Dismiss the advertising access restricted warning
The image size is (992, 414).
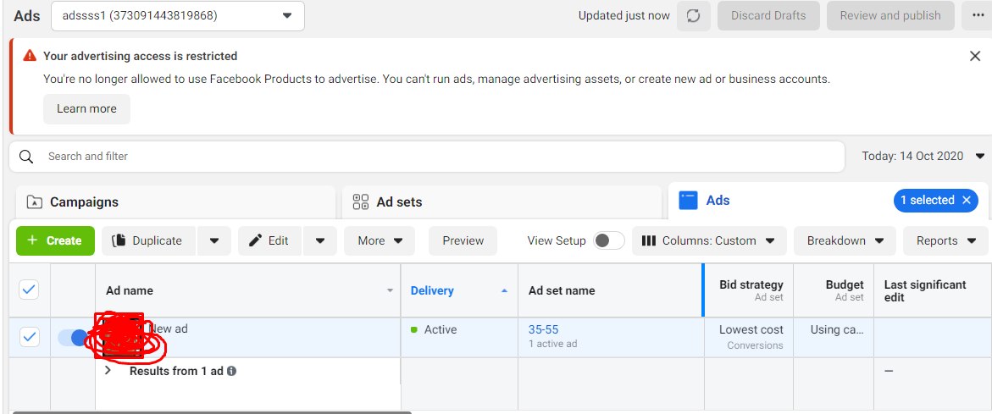(x=975, y=56)
